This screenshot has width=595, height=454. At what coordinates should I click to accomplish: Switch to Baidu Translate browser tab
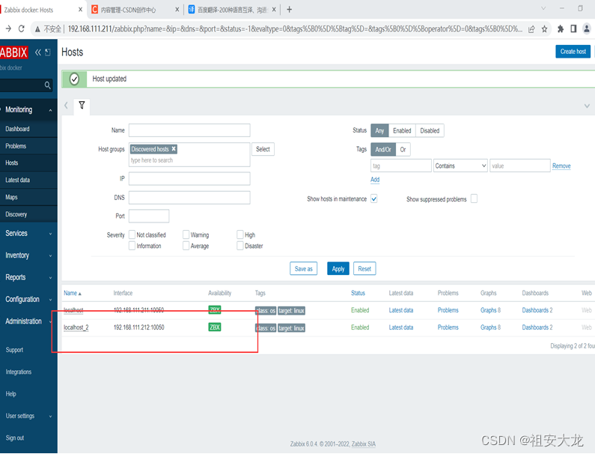click(x=232, y=10)
